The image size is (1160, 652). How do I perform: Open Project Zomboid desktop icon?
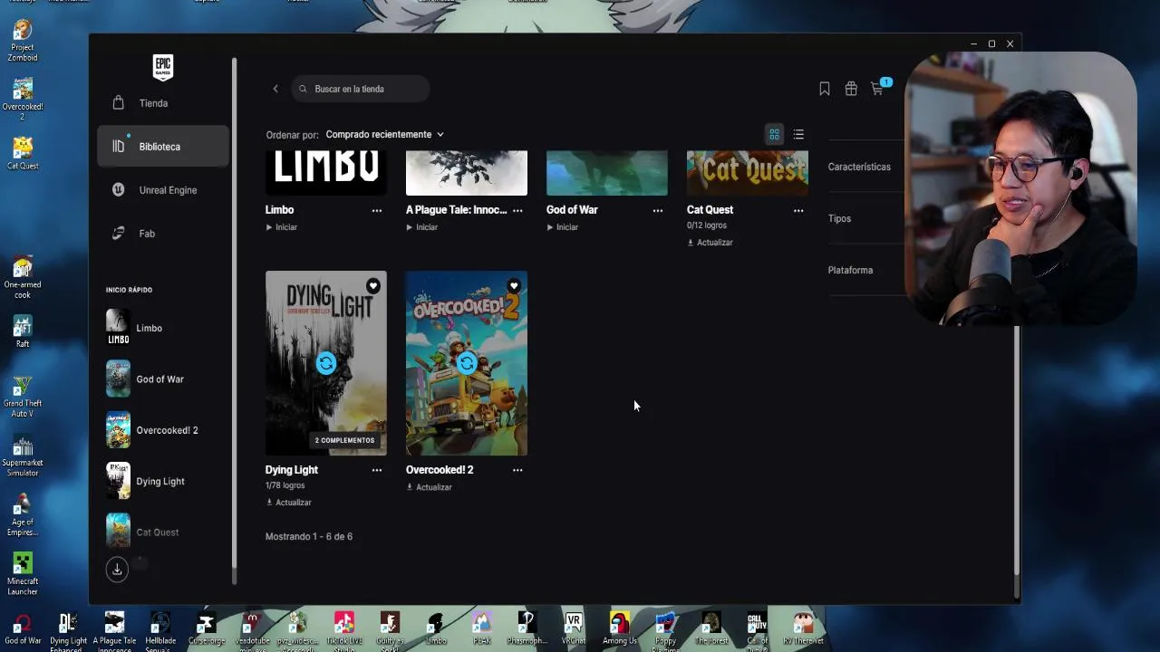click(x=23, y=41)
